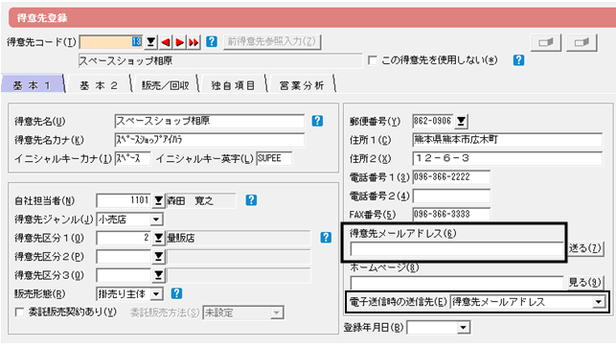Open help icon beside 得意先名 field

point(317,121)
